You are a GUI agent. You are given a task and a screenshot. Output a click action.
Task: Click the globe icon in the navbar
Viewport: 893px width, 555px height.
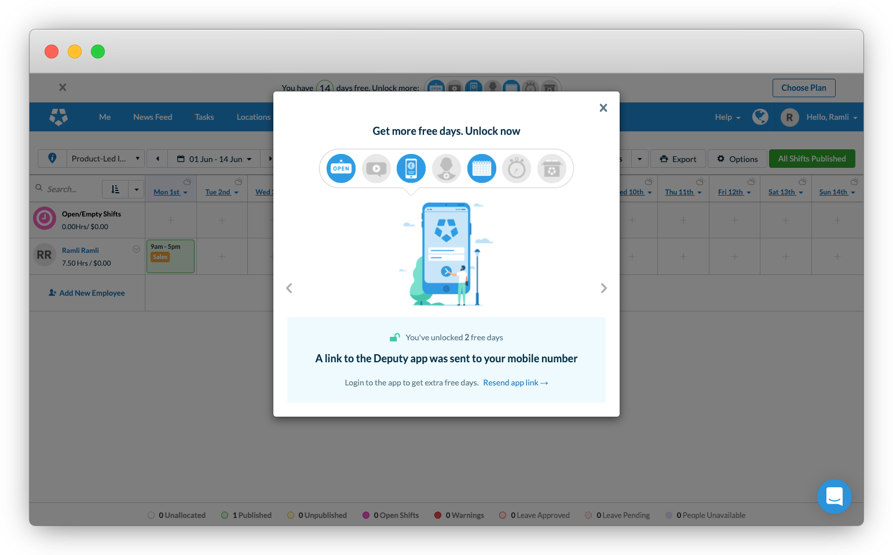coord(760,117)
